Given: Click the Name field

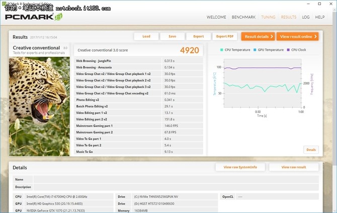Looking at the screenshot, I should coord(176,179).
